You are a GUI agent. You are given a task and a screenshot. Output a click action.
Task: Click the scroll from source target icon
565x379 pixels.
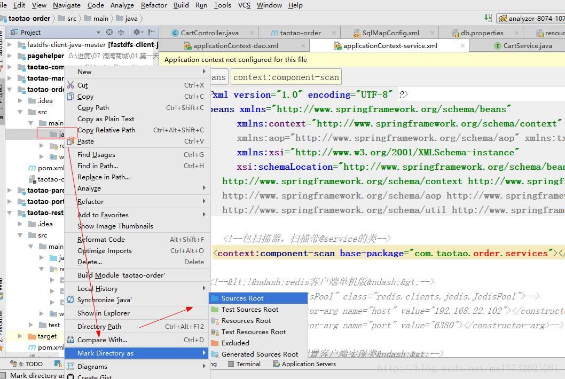109,32
